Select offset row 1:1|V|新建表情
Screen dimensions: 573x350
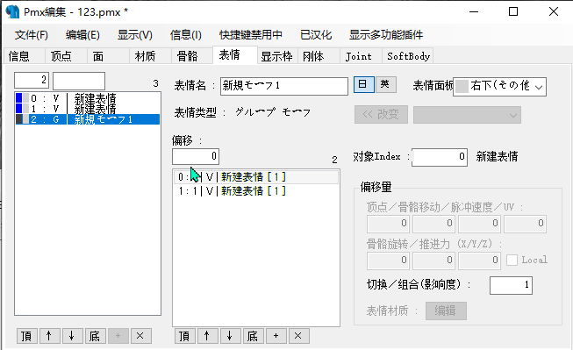[256, 190]
